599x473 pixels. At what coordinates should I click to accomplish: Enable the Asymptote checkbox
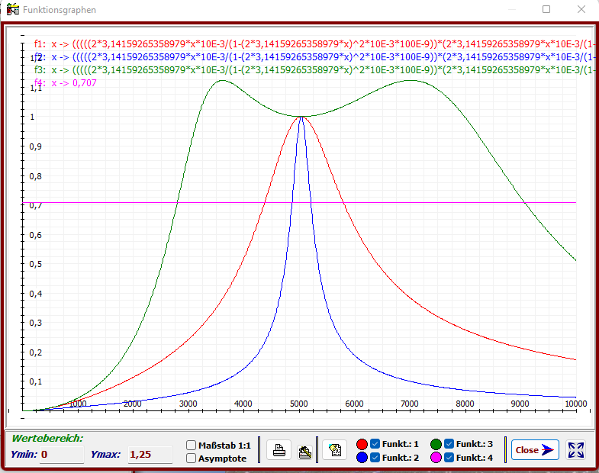192,459
